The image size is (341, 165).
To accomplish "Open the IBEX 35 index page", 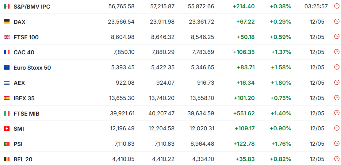I will tap(24, 98).
